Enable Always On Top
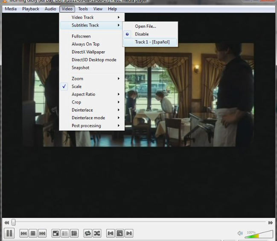 coord(92,44)
